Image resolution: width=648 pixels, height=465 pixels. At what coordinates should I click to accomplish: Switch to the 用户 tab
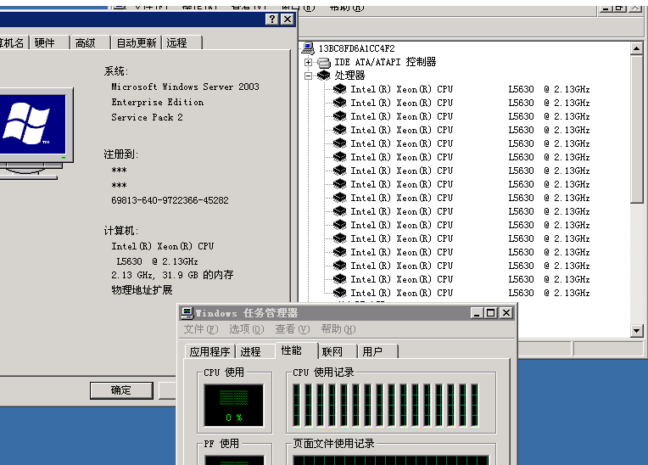point(377,352)
